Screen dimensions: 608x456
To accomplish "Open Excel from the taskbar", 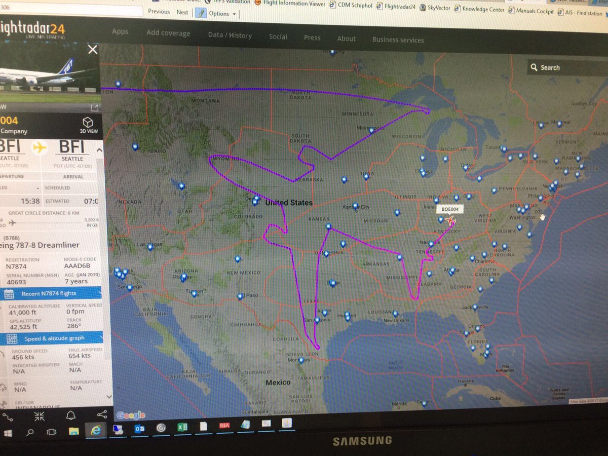I will 182,428.
